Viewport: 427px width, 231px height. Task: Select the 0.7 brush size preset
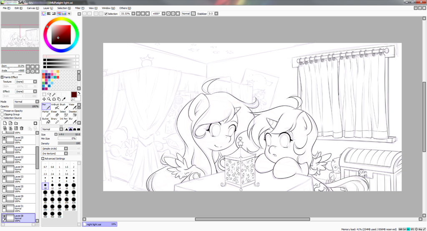(x=45, y=165)
